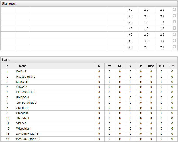The width and height of the screenshot is (178, 142).
Task: Select highlighted Ster, de 1 team
Action: point(23,118)
